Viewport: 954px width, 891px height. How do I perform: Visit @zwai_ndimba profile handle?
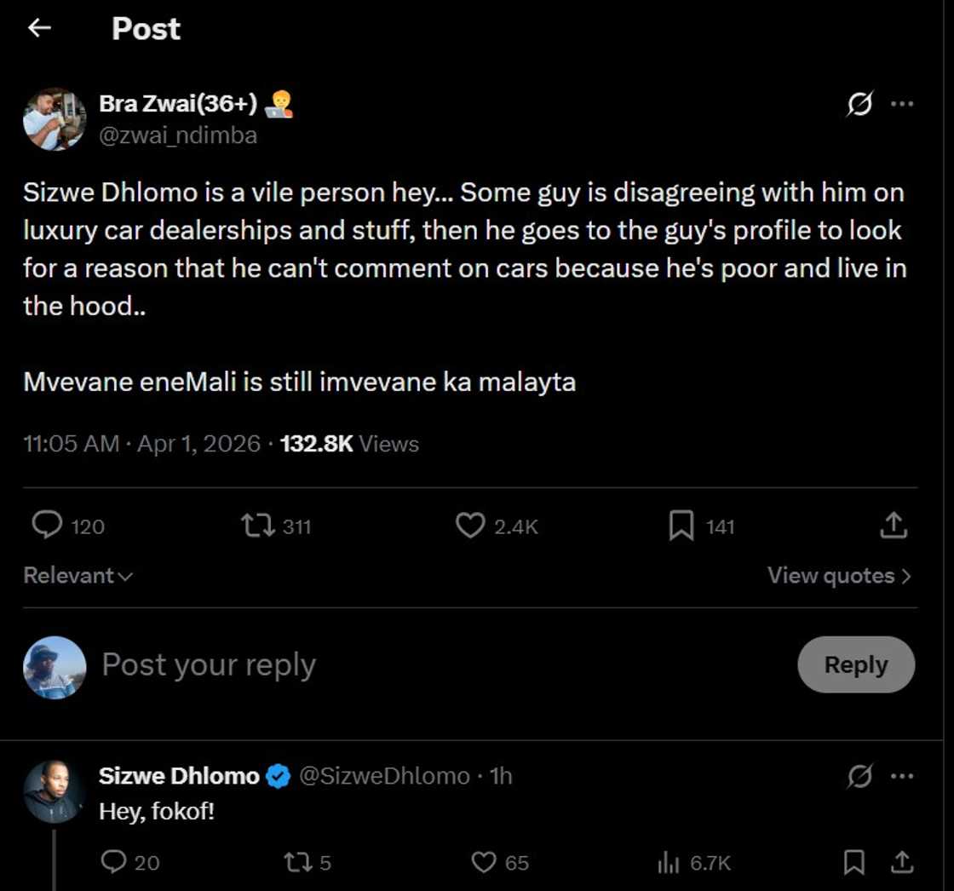pyautogui.click(x=178, y=135)
